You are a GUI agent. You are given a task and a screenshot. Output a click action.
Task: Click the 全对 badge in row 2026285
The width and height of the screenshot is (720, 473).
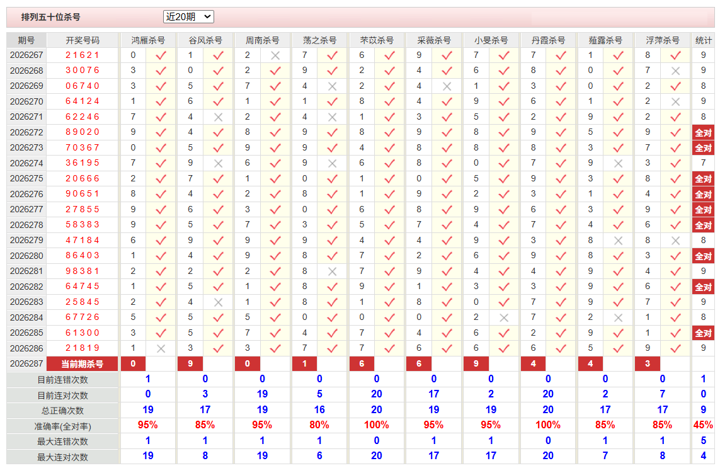pyautogui.click(x=703, y=333)
